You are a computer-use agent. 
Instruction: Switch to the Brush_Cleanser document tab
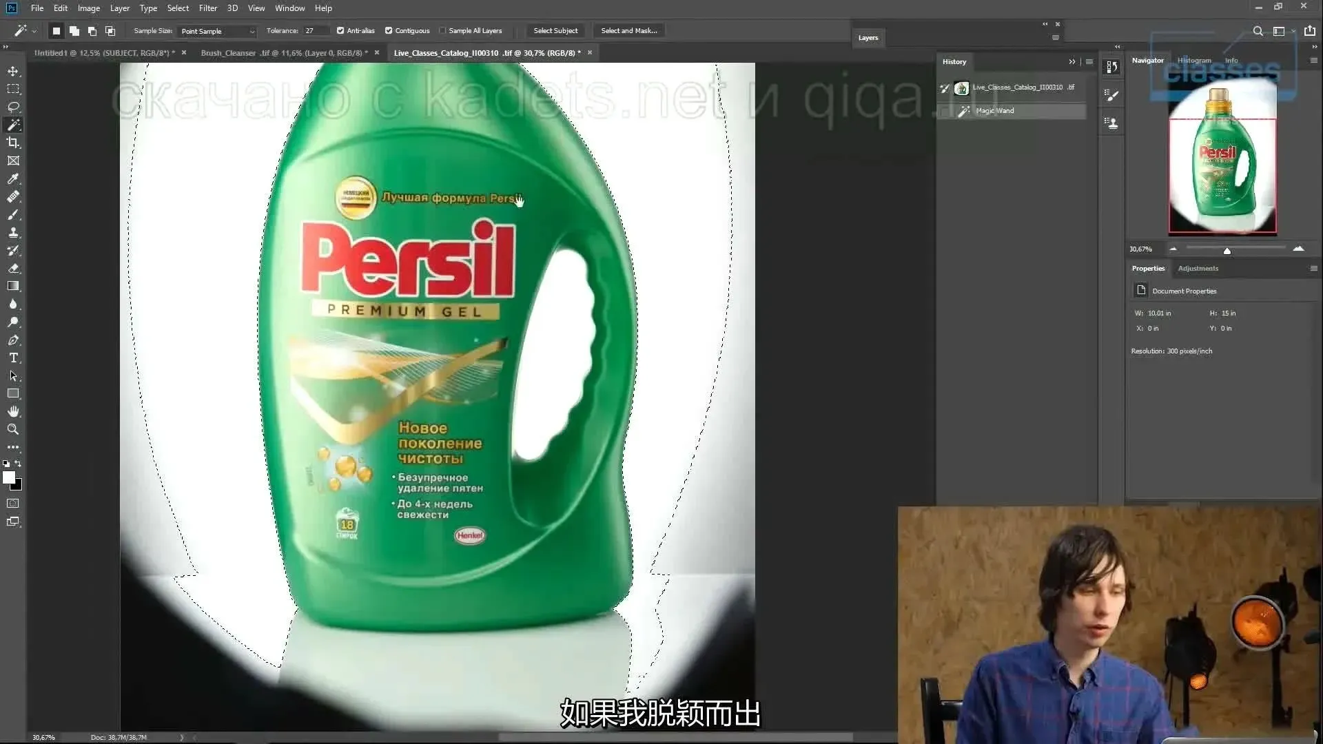(x=284, y=53)
